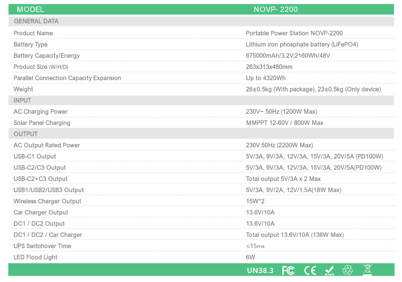Select the AC Output Rated Power label
402x282 pixels.
(47, 145)
